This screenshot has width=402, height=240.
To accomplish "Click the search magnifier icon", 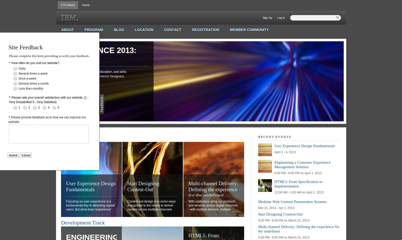I will click(337, 18).
